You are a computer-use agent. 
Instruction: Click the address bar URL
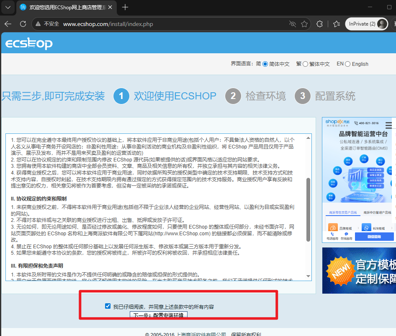tap(108, 24)
